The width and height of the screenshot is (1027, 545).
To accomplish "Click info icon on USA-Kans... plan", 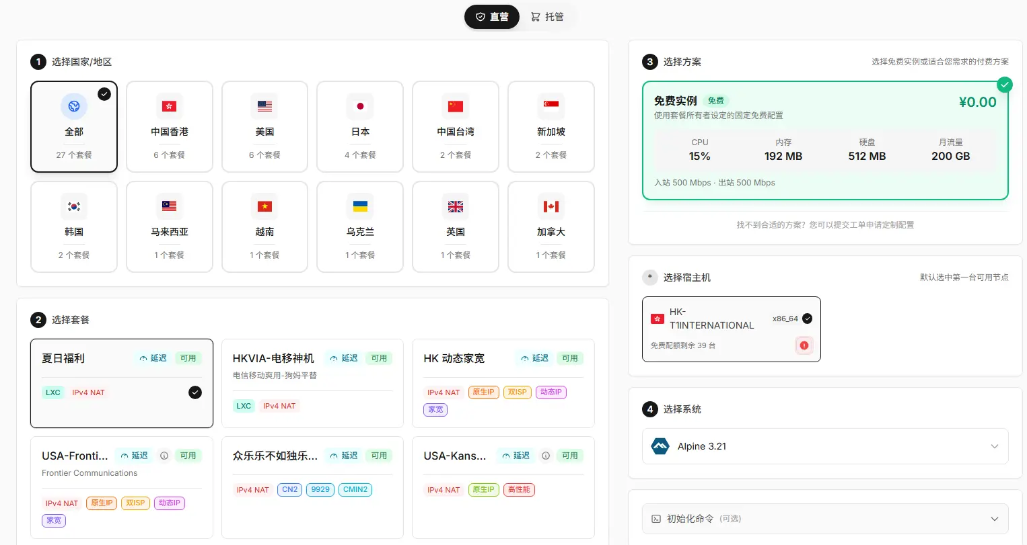I will (546, 456).
